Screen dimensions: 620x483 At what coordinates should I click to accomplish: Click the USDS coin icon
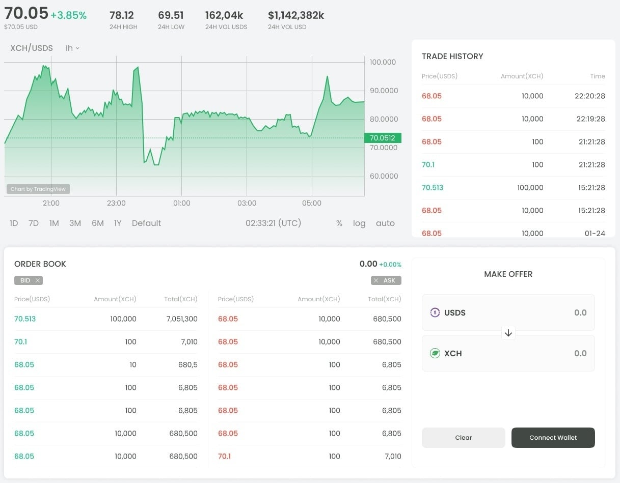pos(435,312)
